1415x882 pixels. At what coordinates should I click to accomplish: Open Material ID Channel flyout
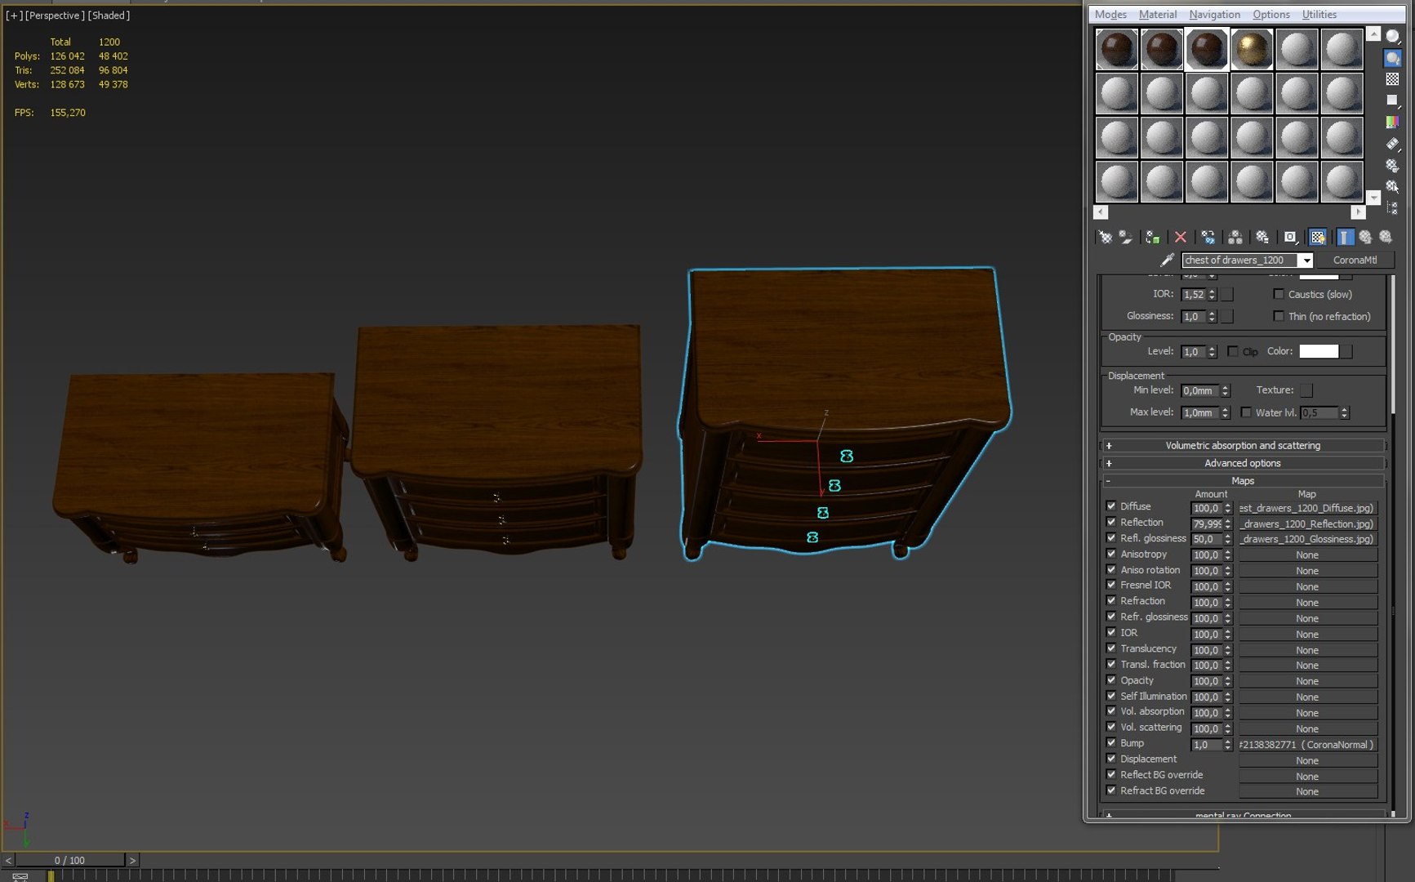tap(1290, 237)
